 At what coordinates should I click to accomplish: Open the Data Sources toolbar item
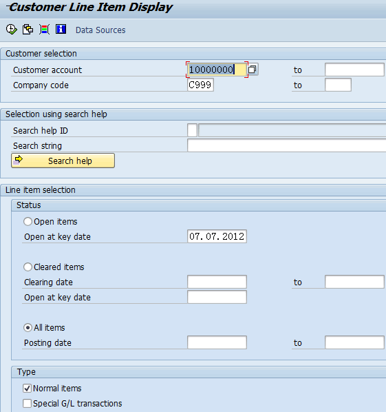click(x=100, y=30)
